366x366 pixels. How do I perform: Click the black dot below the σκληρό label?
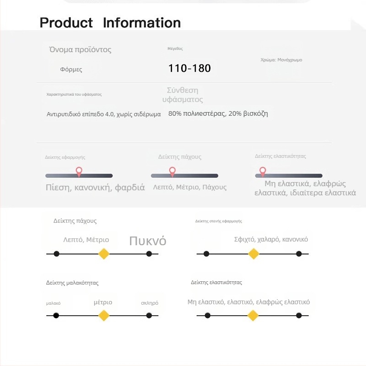click(149, 315)
